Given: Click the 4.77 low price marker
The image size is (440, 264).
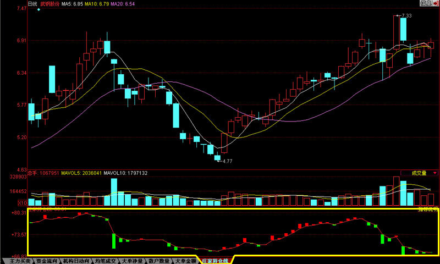Looking at the screenshot, I should point(227,161).
